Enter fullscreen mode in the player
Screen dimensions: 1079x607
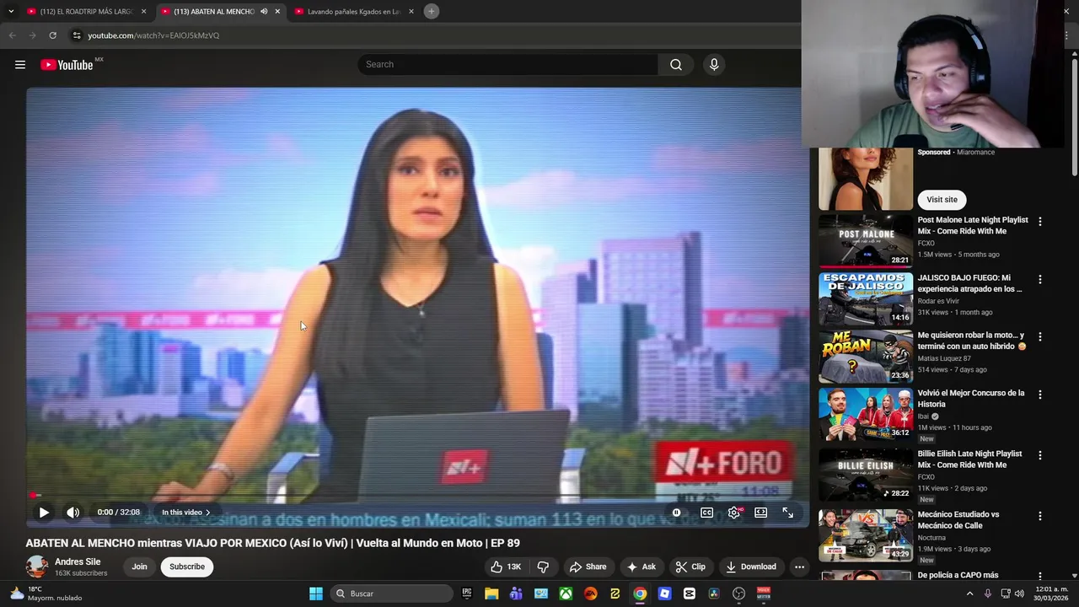coord(787,513)
